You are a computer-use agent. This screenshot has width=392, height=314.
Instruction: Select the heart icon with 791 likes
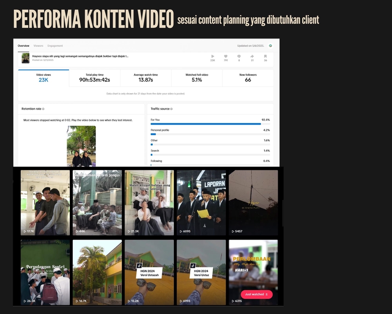[225, 56]
